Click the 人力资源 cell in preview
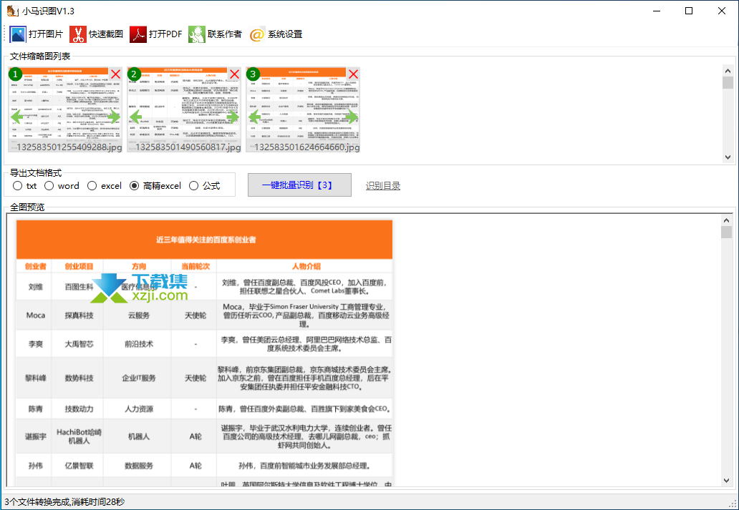739x510 pixels. tap(139, 408)
